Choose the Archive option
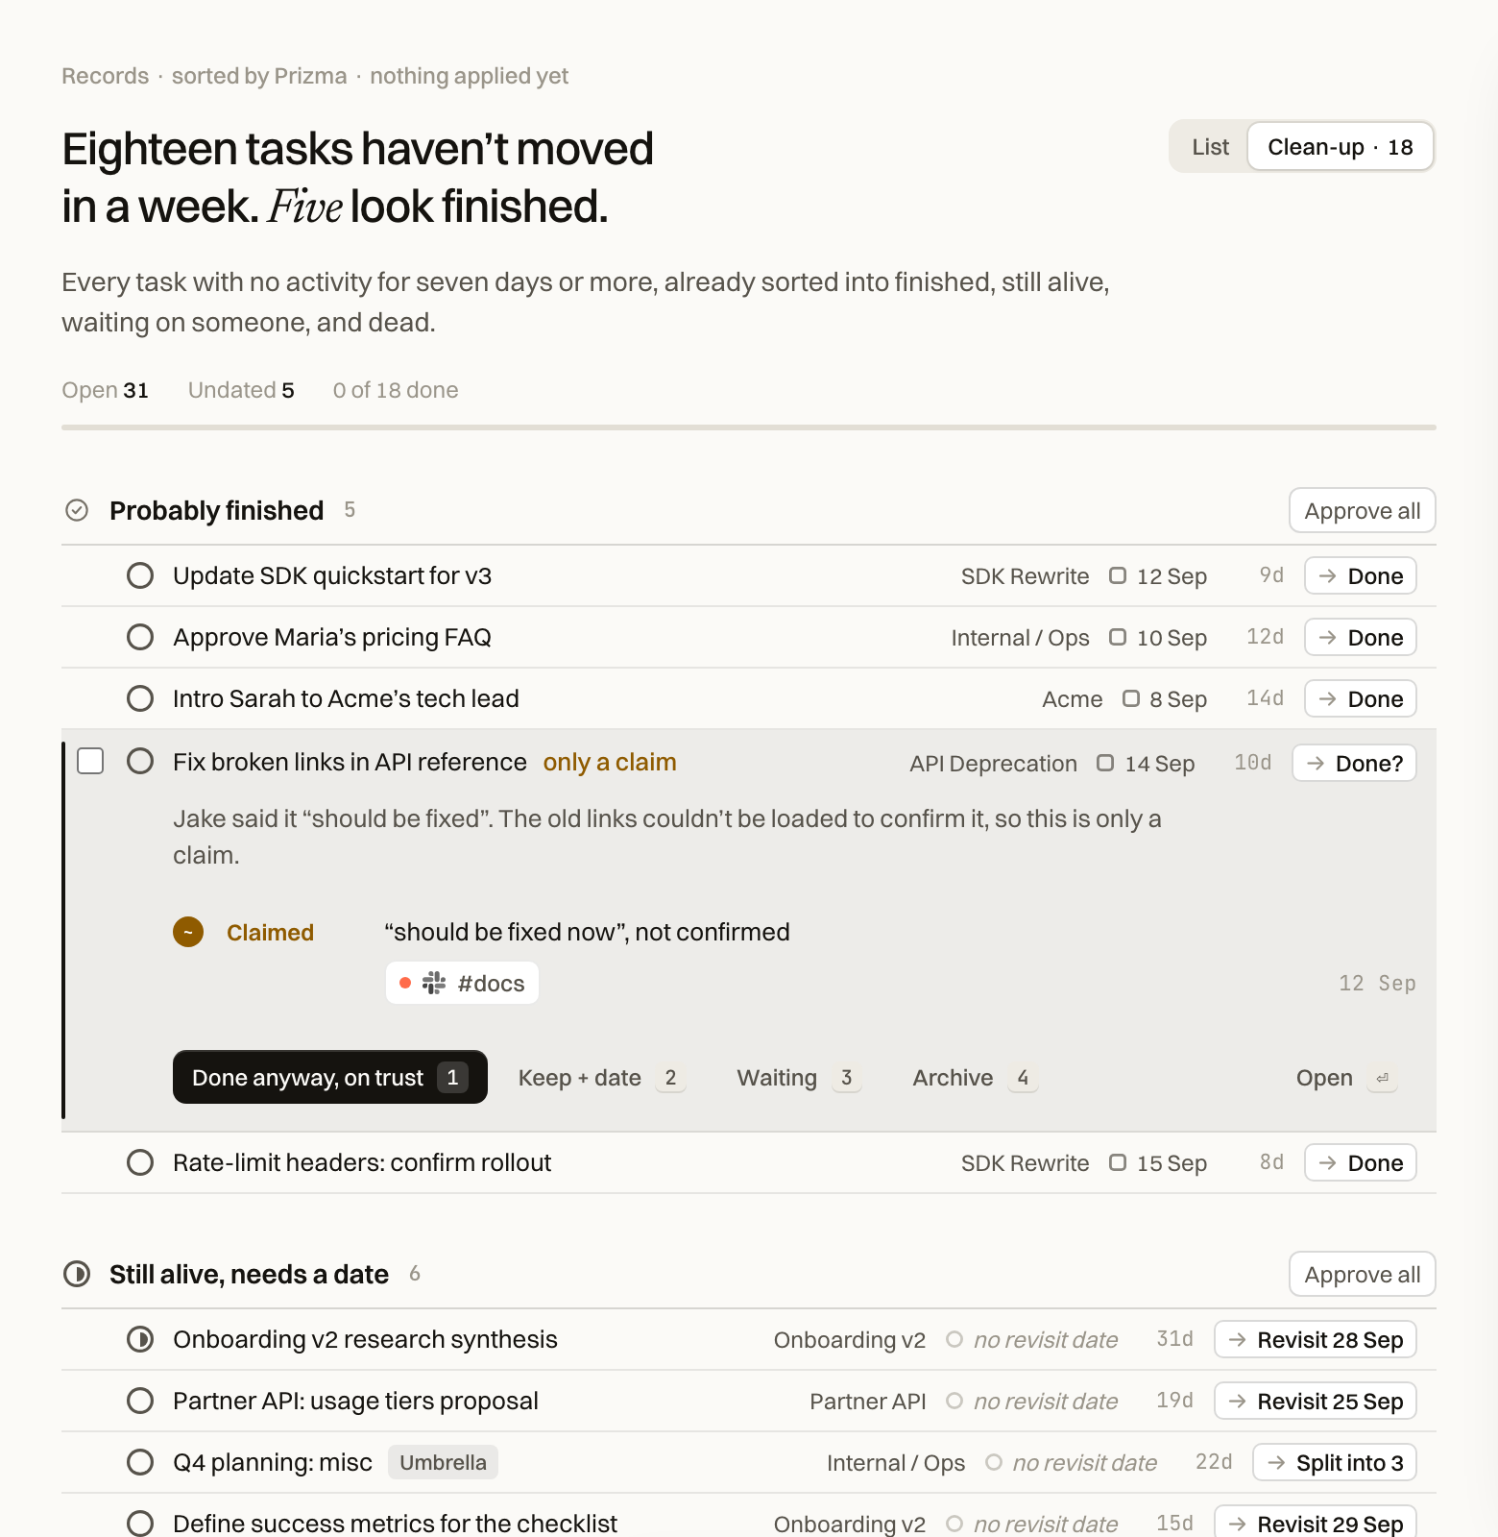 974,1078
